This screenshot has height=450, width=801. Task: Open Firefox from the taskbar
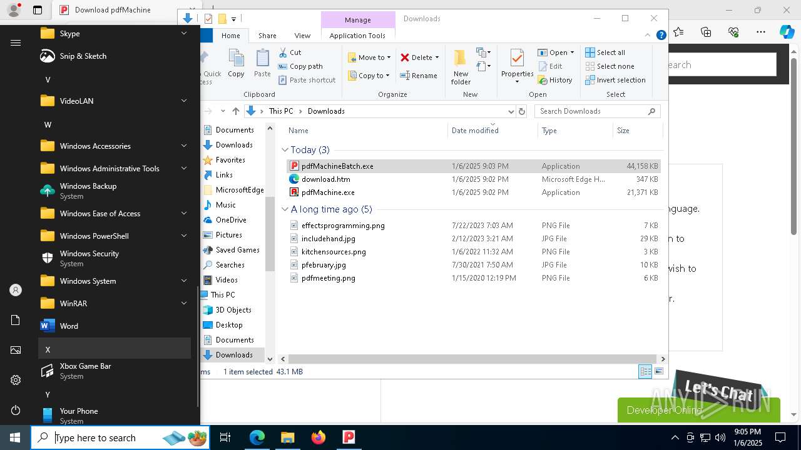tap(318, 437)
